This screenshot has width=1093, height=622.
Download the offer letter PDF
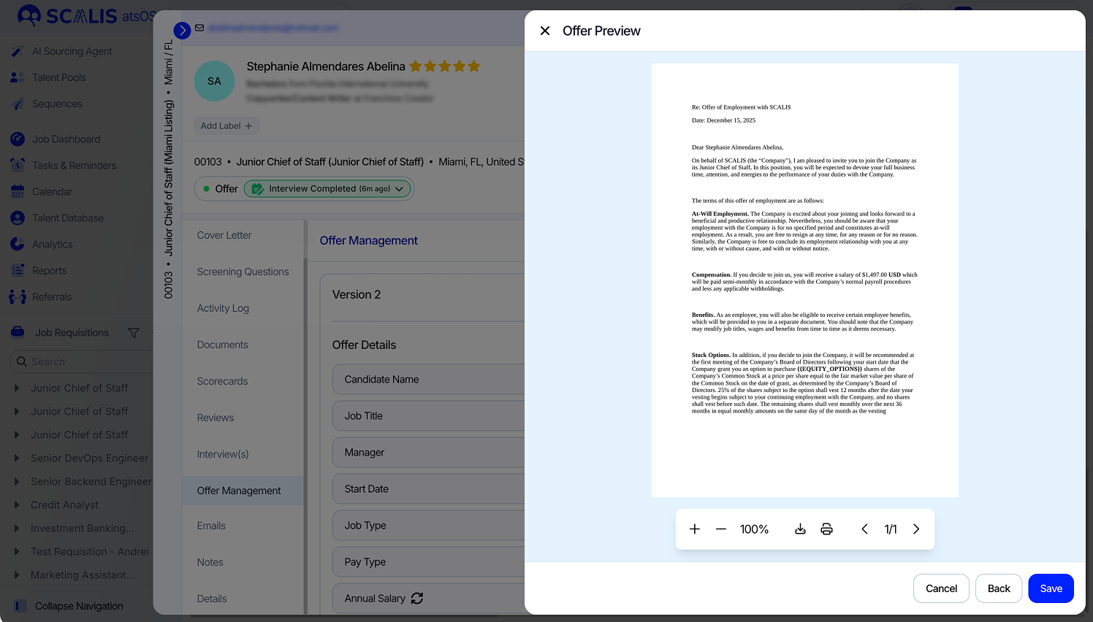point(800,529)
